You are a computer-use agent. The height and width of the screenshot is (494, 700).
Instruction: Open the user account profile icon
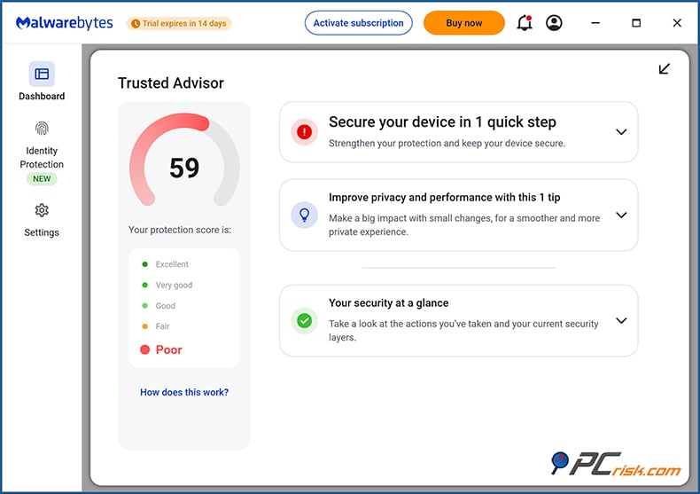coord(554,23)
